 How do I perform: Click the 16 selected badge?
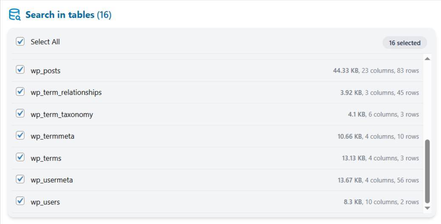coord(404,43)
